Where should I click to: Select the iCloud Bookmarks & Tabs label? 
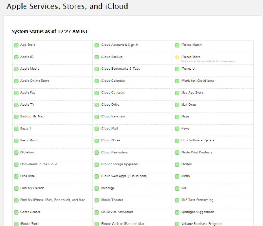[120, 69]
